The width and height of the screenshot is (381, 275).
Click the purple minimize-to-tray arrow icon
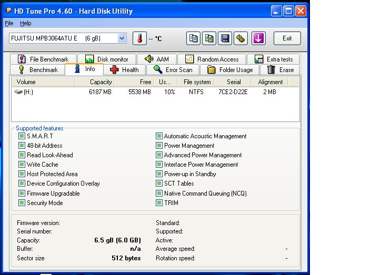tap(258, 38)
